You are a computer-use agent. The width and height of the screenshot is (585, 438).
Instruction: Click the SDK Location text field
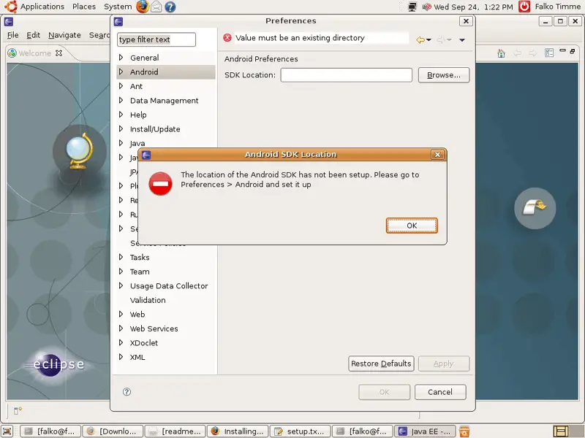[x=346, y=75]
